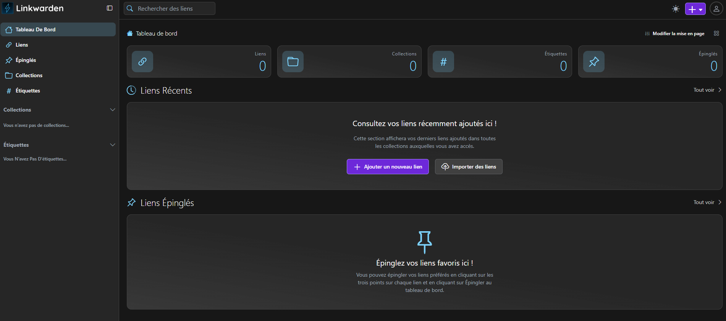Click the Liens count value 0

click(x=263, y=66)
